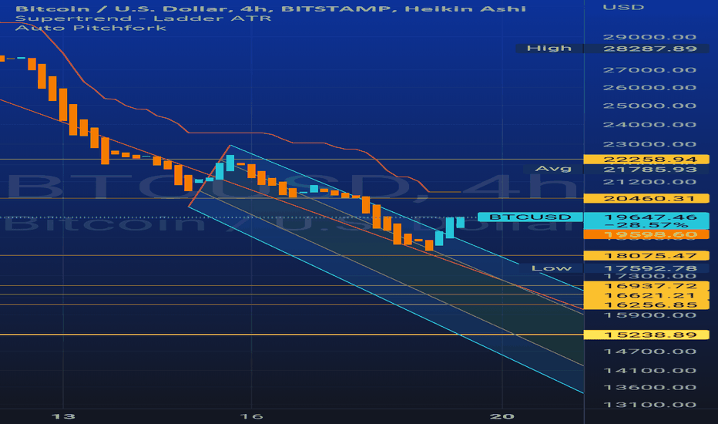This screenshot has width=718, height=424.
Task: Select the 16937.72 level label
Action: pos(646,286)
